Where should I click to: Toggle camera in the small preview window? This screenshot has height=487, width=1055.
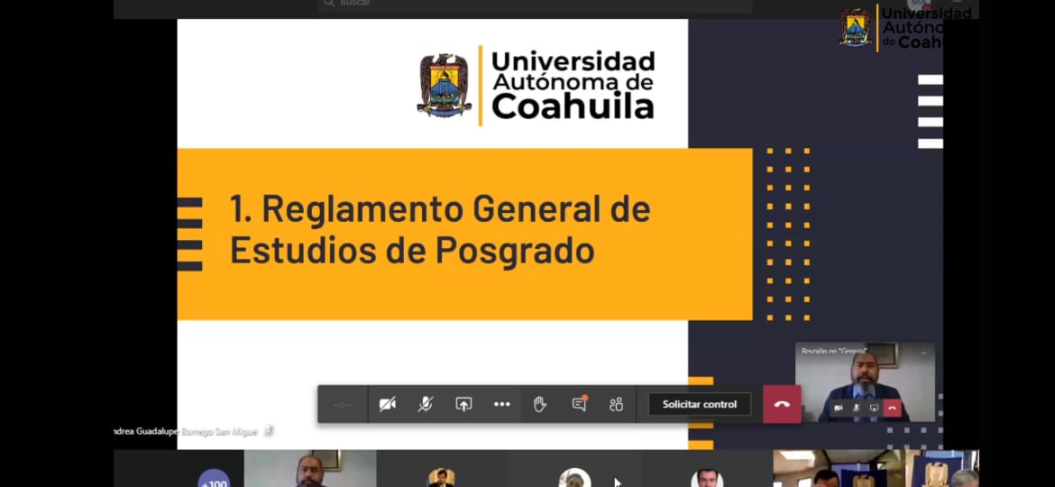[839, 409]
